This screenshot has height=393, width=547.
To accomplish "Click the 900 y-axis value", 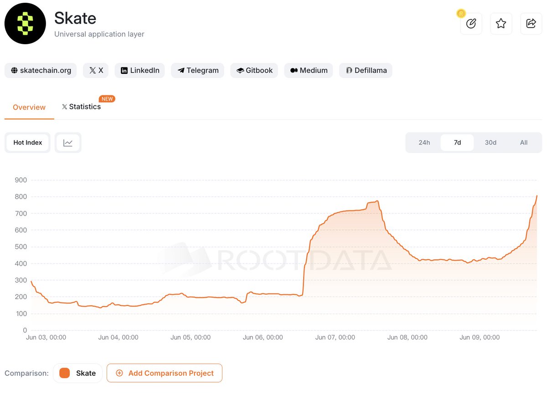I will point(21,180).
